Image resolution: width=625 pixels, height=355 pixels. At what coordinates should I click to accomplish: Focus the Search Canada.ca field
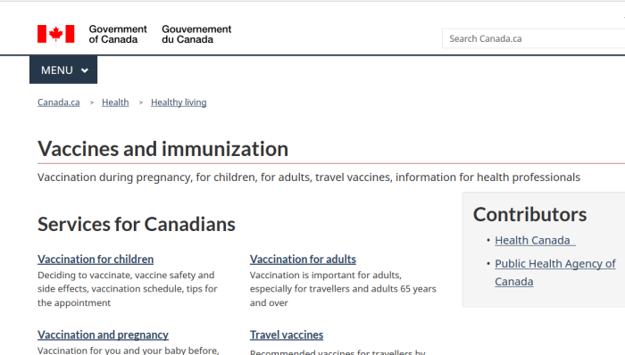tap(533, 38)
